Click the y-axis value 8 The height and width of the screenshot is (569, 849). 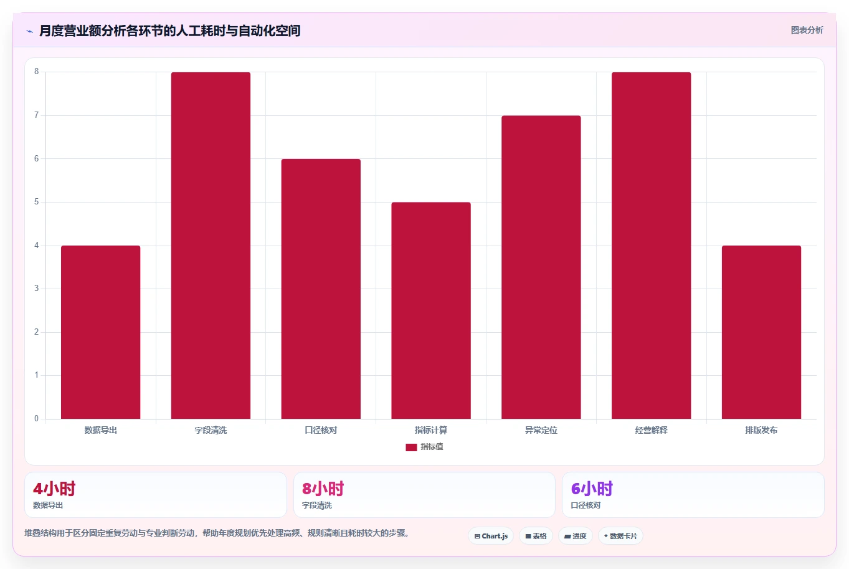point(36,72)
